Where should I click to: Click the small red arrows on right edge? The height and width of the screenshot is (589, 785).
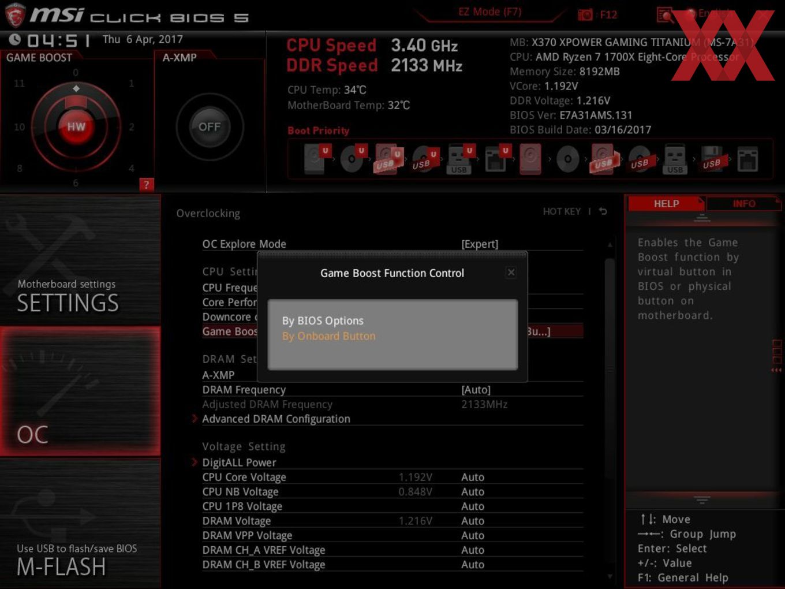pyautogui.click(x=776, y=370)
